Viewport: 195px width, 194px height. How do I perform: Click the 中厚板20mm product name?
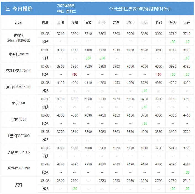19,54
